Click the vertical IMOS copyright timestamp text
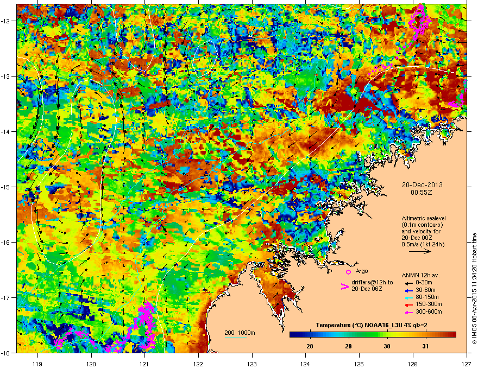Screen dimensions: 478x369 click(x=474, y=289)
